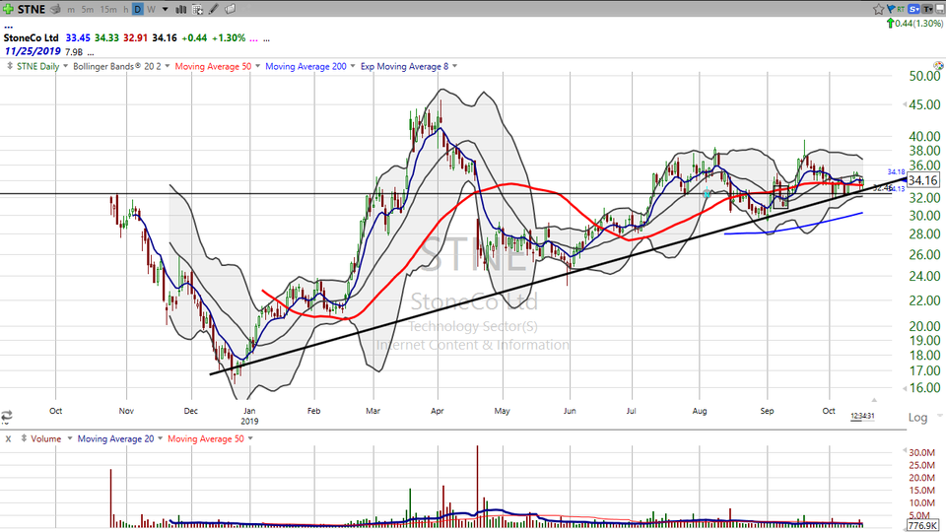Click the volume Moving Average 20 label
The image size is (946, 532).
coord(116,439)
